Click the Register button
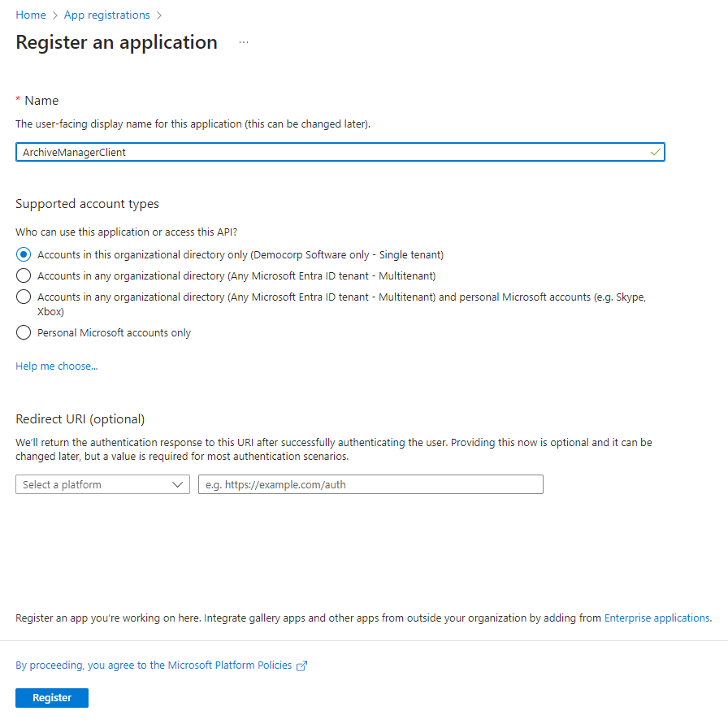Viewport: 728px width, 724px height. point(52,697)
